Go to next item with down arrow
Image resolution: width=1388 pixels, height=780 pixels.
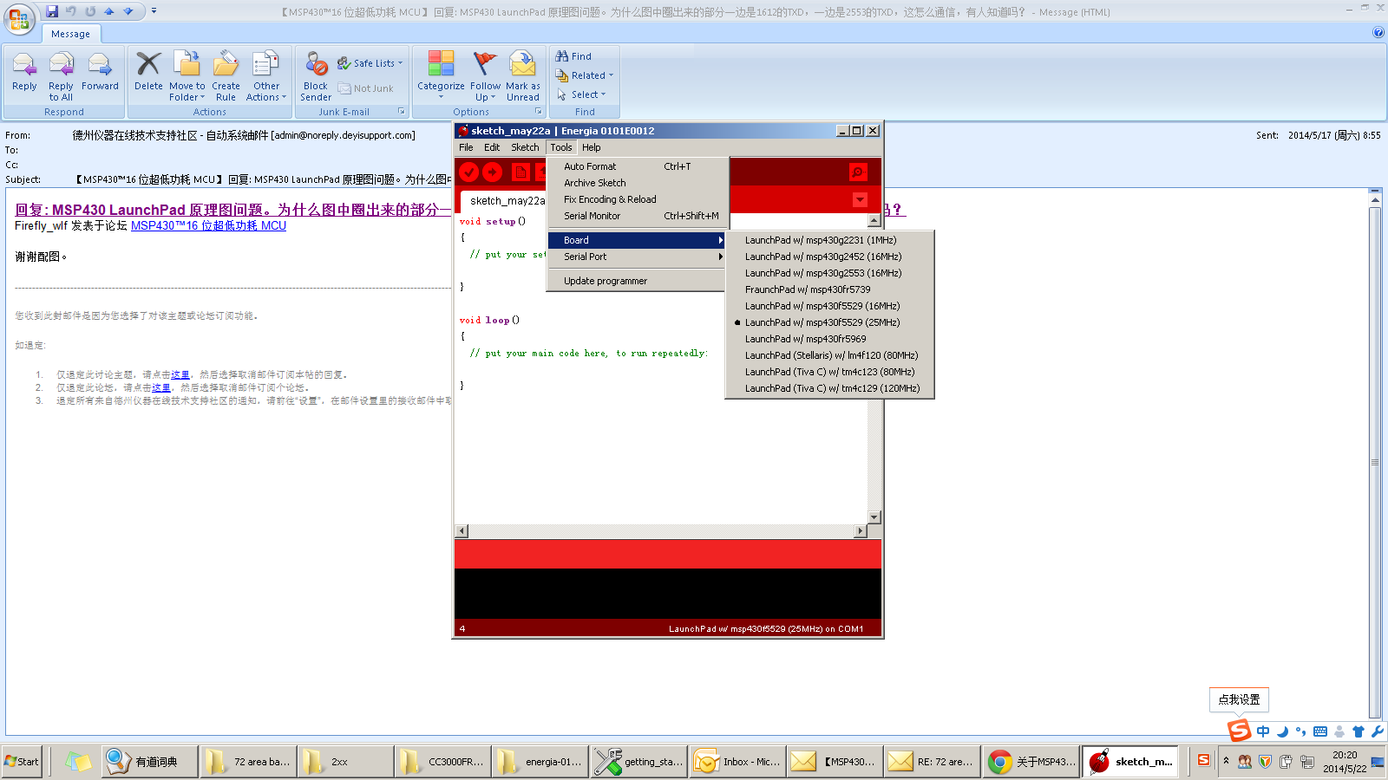click(128, 11)
